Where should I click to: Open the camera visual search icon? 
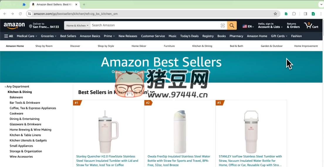pyautogui.click(x=222, y=26)
